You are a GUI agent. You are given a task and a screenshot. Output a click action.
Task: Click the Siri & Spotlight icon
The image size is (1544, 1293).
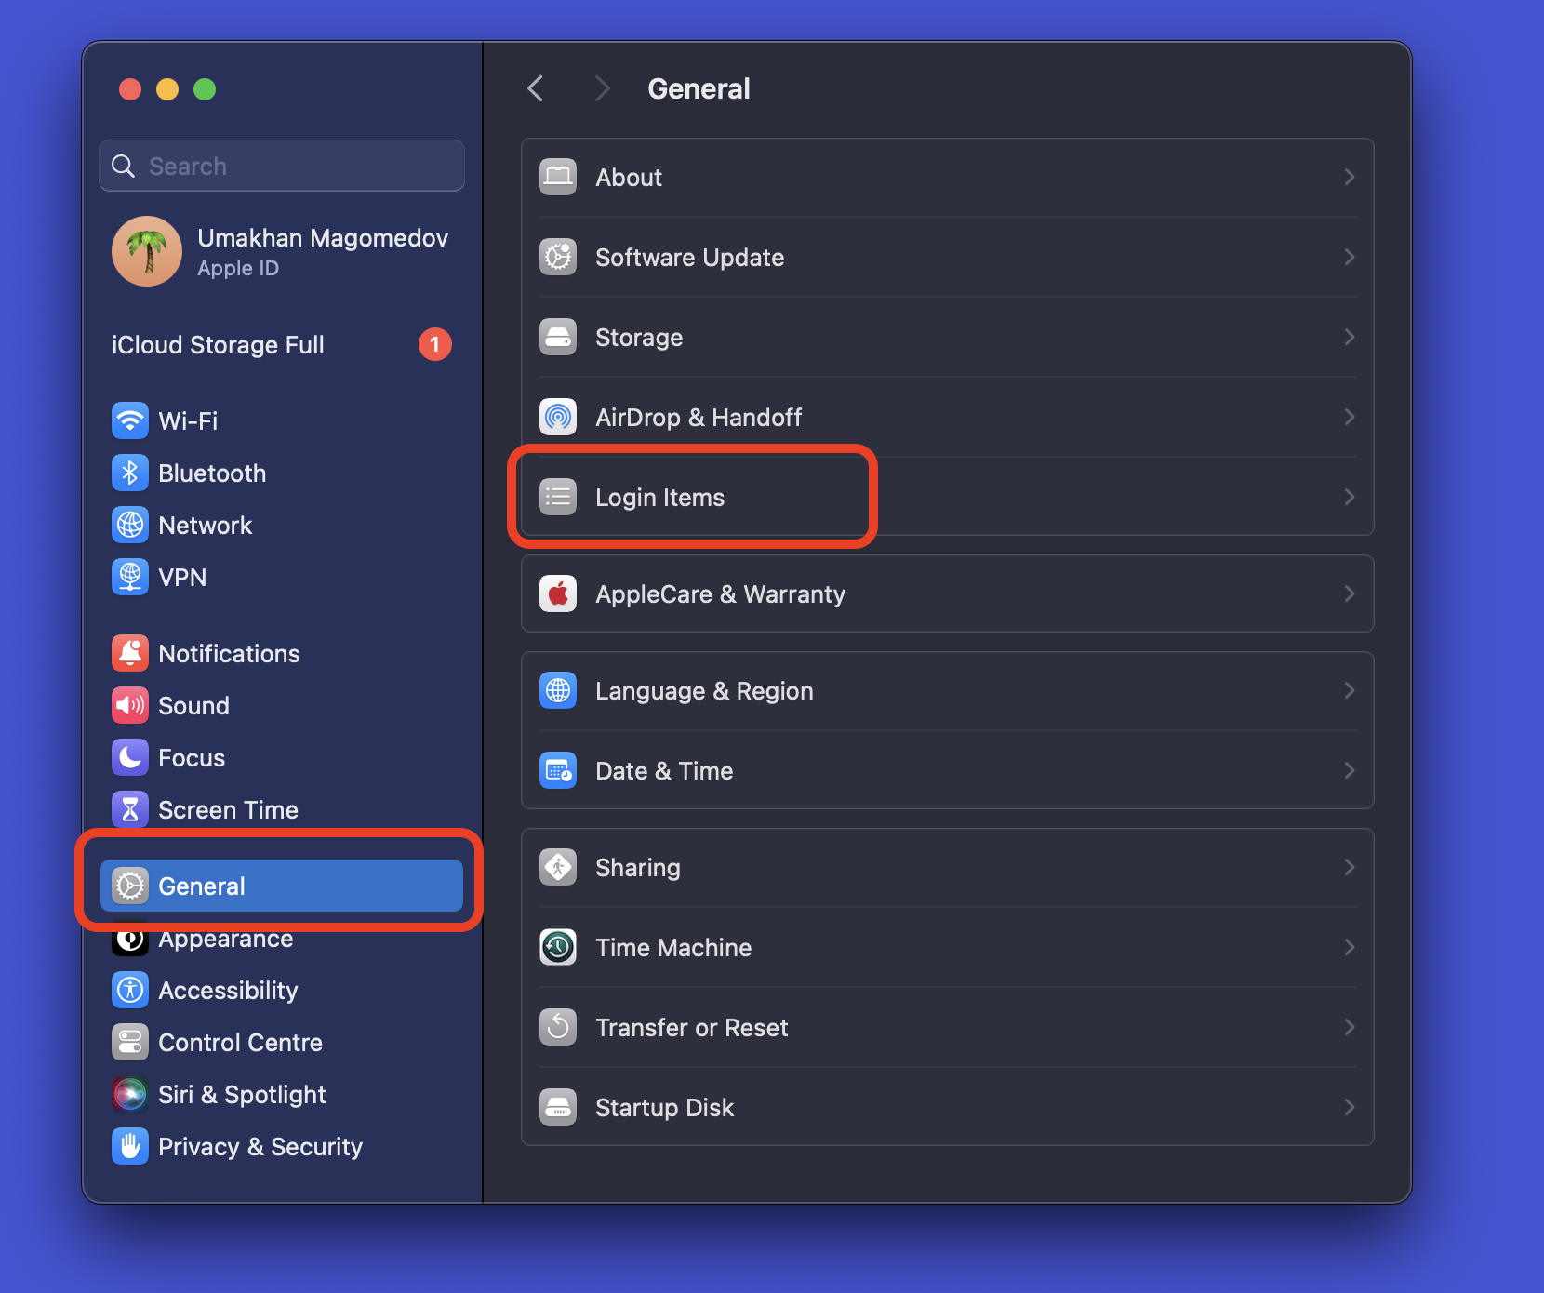coord(130,1094)
